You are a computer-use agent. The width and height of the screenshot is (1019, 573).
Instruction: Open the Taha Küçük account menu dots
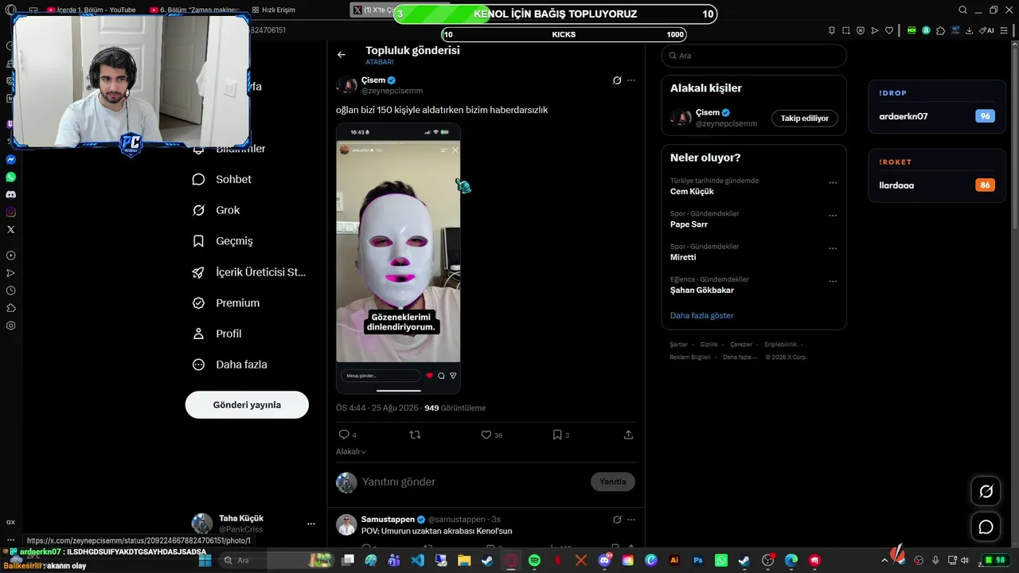310,524
